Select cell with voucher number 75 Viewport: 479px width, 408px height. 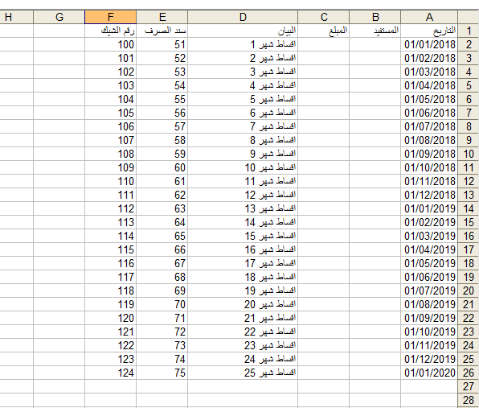click(x=162, y=373)
